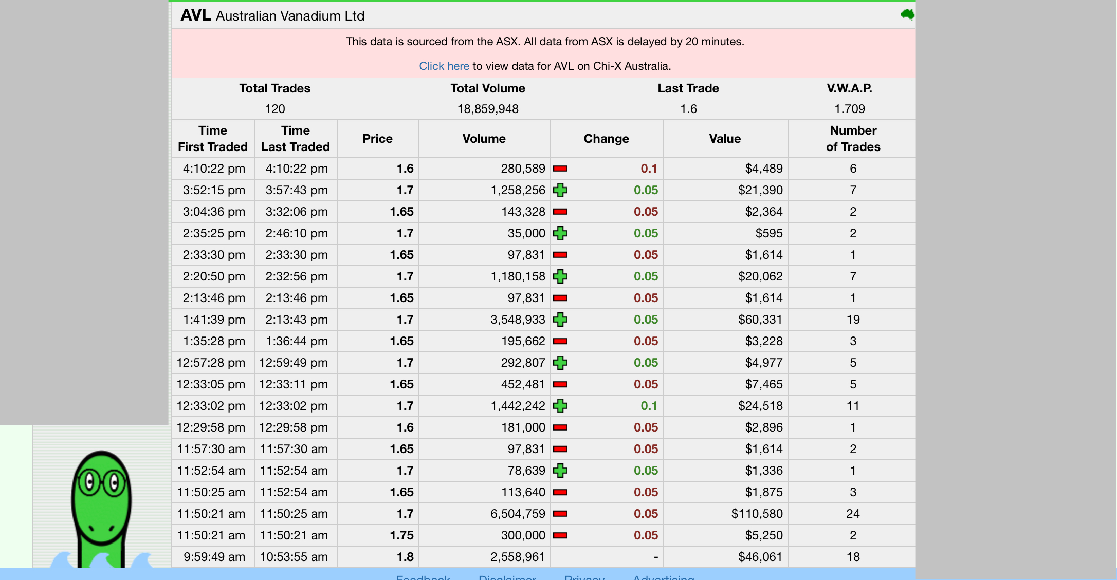Click the time cell 3:57:43 pm
The height and width of the screenshot is (580, 1117).
[297, 190]
